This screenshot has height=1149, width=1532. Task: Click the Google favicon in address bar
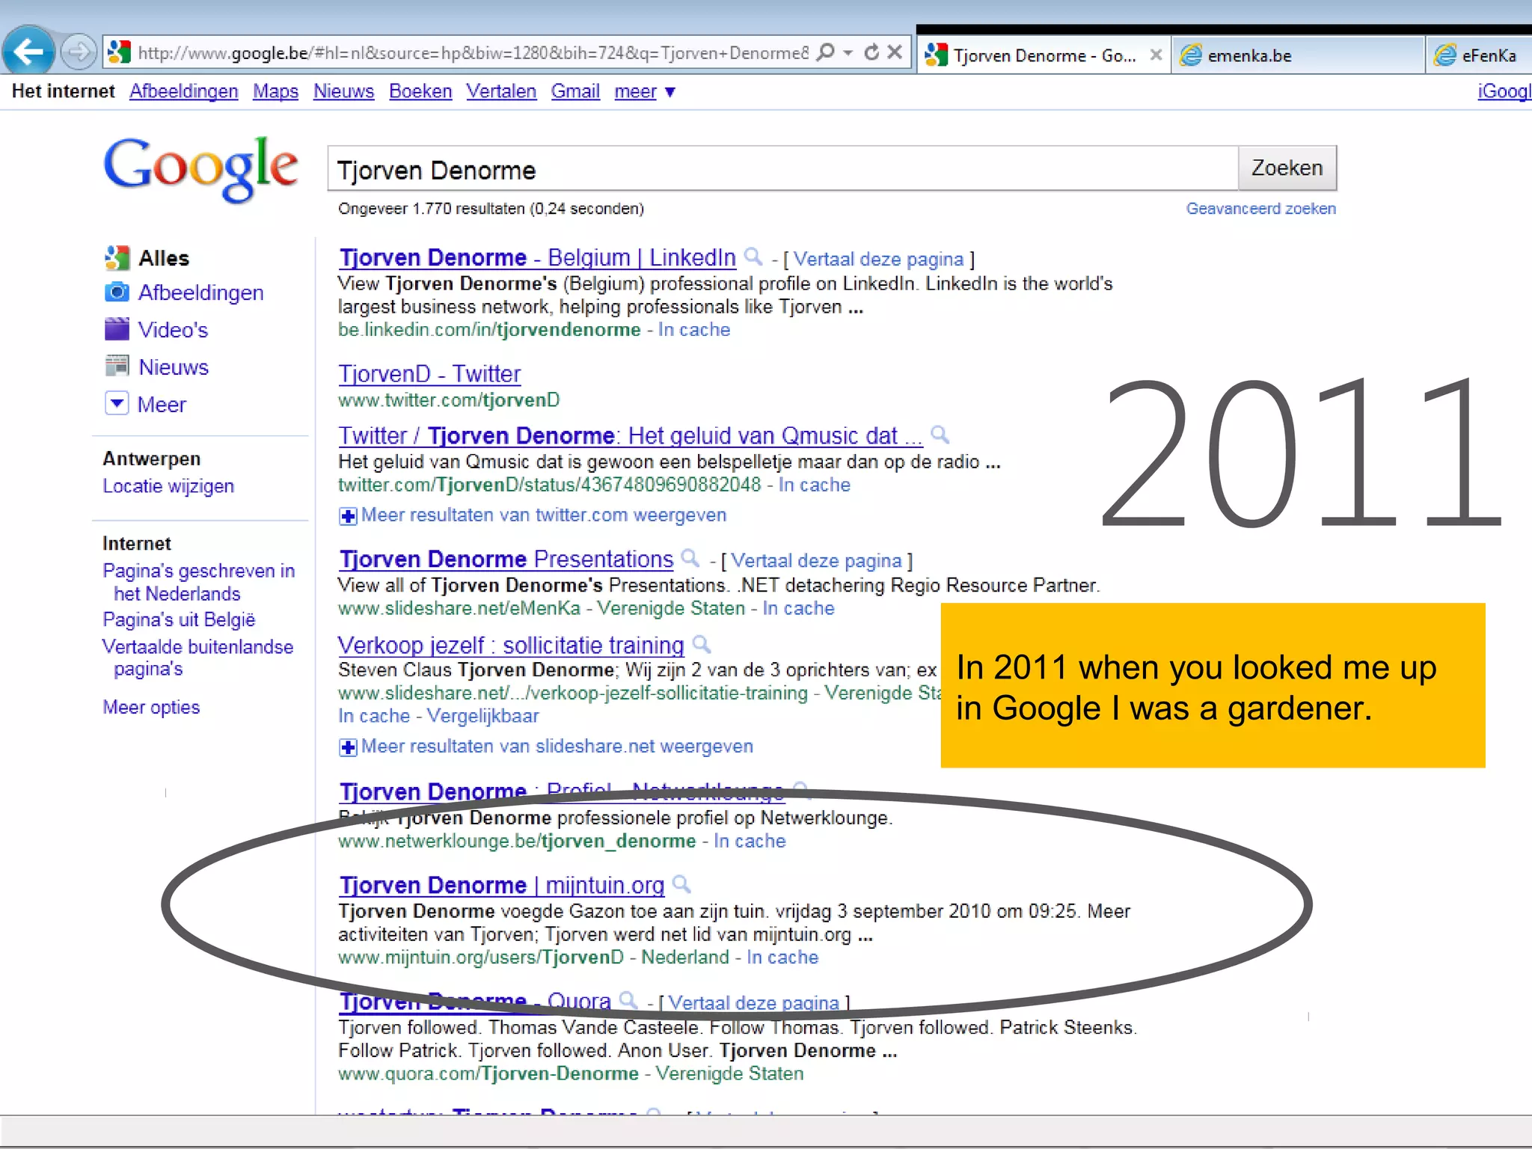pos(119,52)
